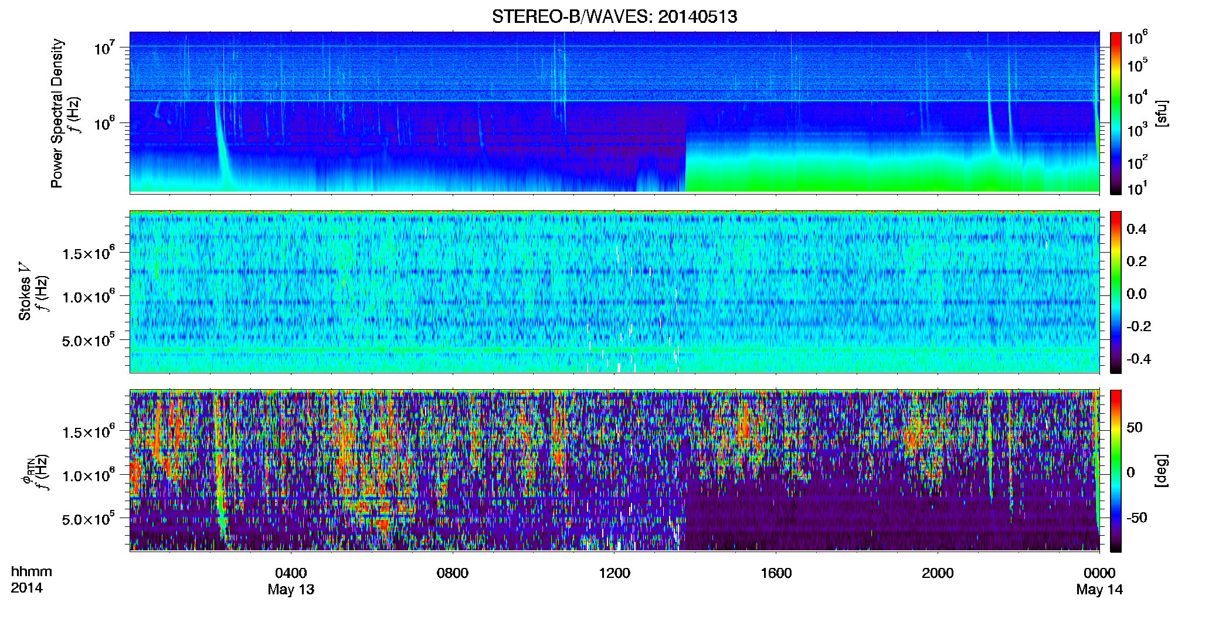The image size is (1229, 633).
Task: Click the 10^4 value on sfu color scale
Action: 1138,98
